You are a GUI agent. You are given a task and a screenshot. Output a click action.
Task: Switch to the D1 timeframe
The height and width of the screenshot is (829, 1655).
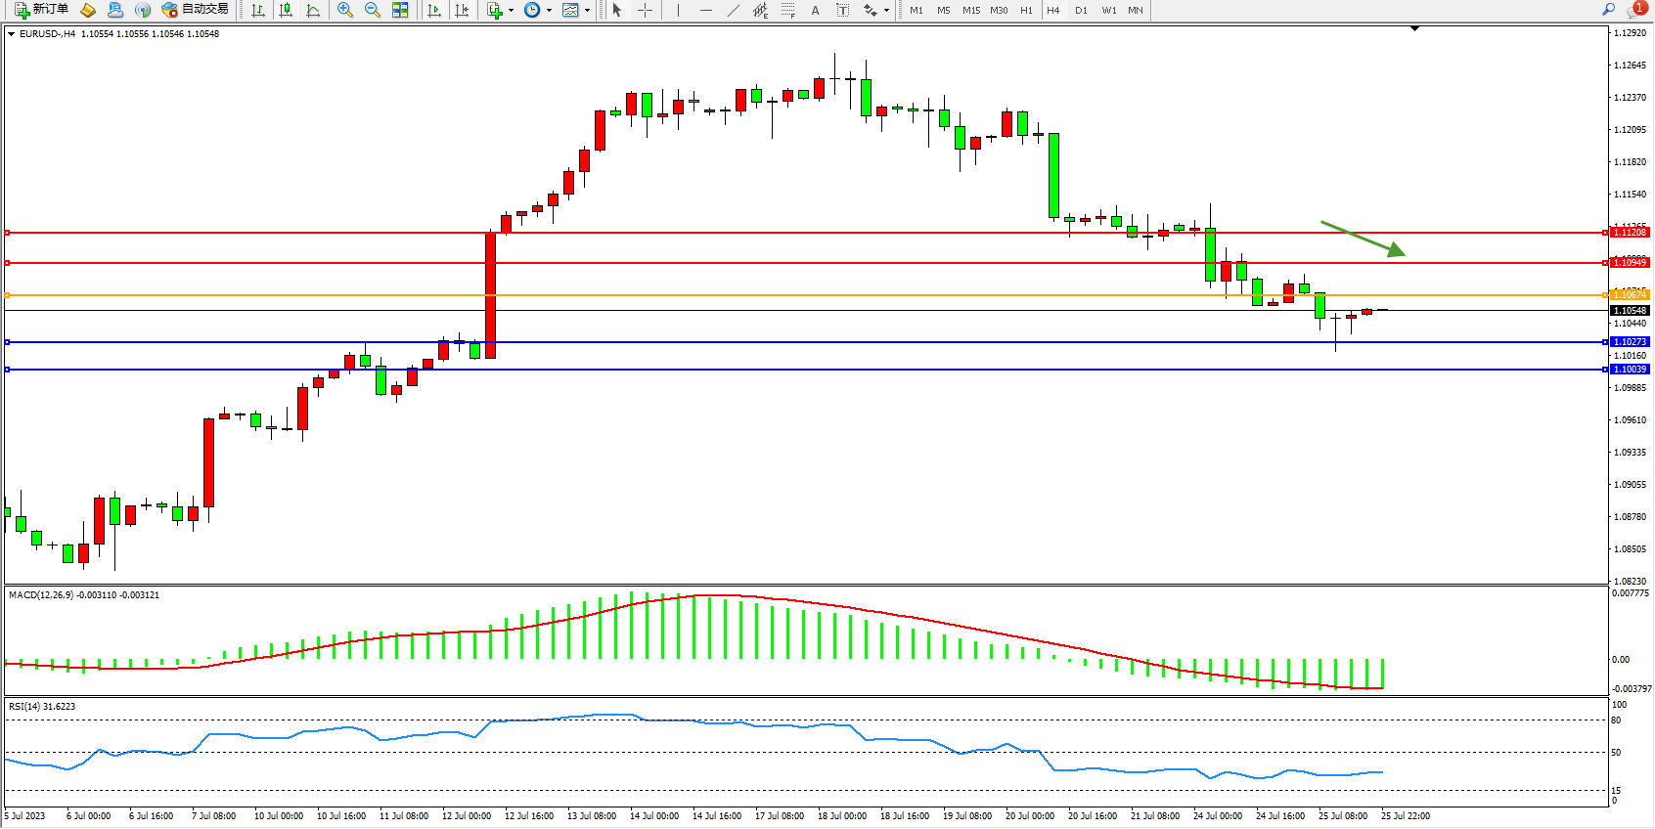click(x=1081, y=10)
